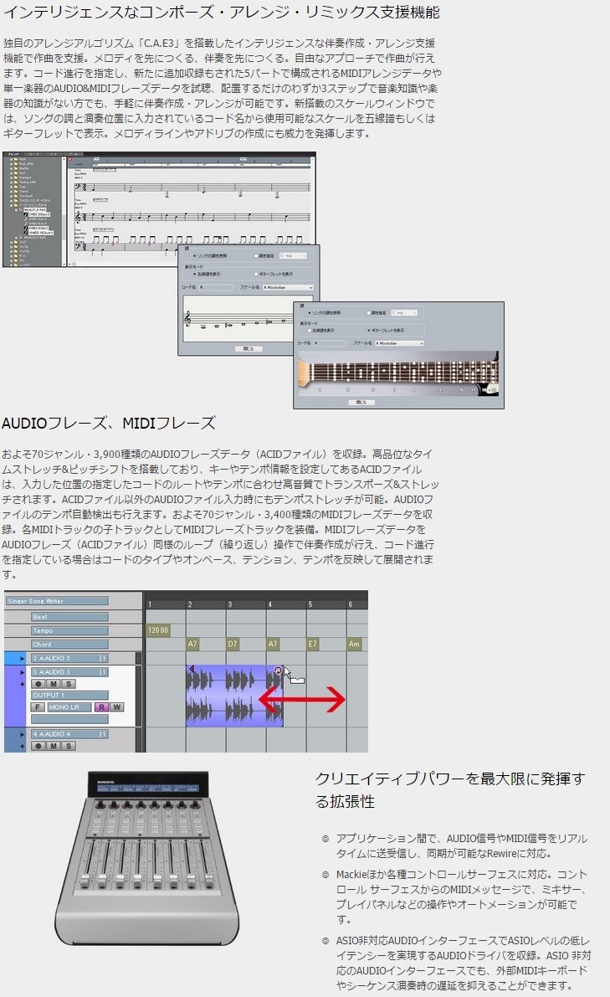
Task: Open the A Mixolydian scale dropdown in staff dialog
Action: tap(287, 287)
